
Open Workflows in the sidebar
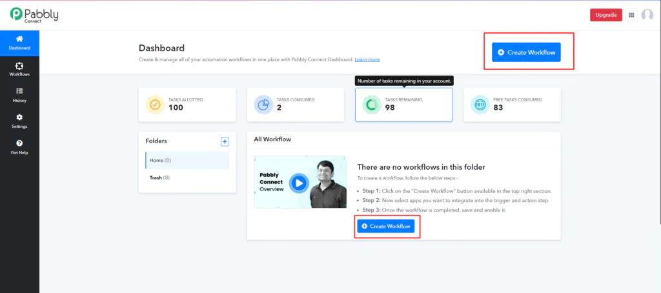[x=19, y=70]
